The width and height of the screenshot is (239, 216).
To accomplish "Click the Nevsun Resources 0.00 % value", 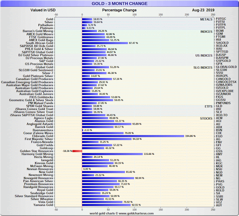I will click(87, 169).
